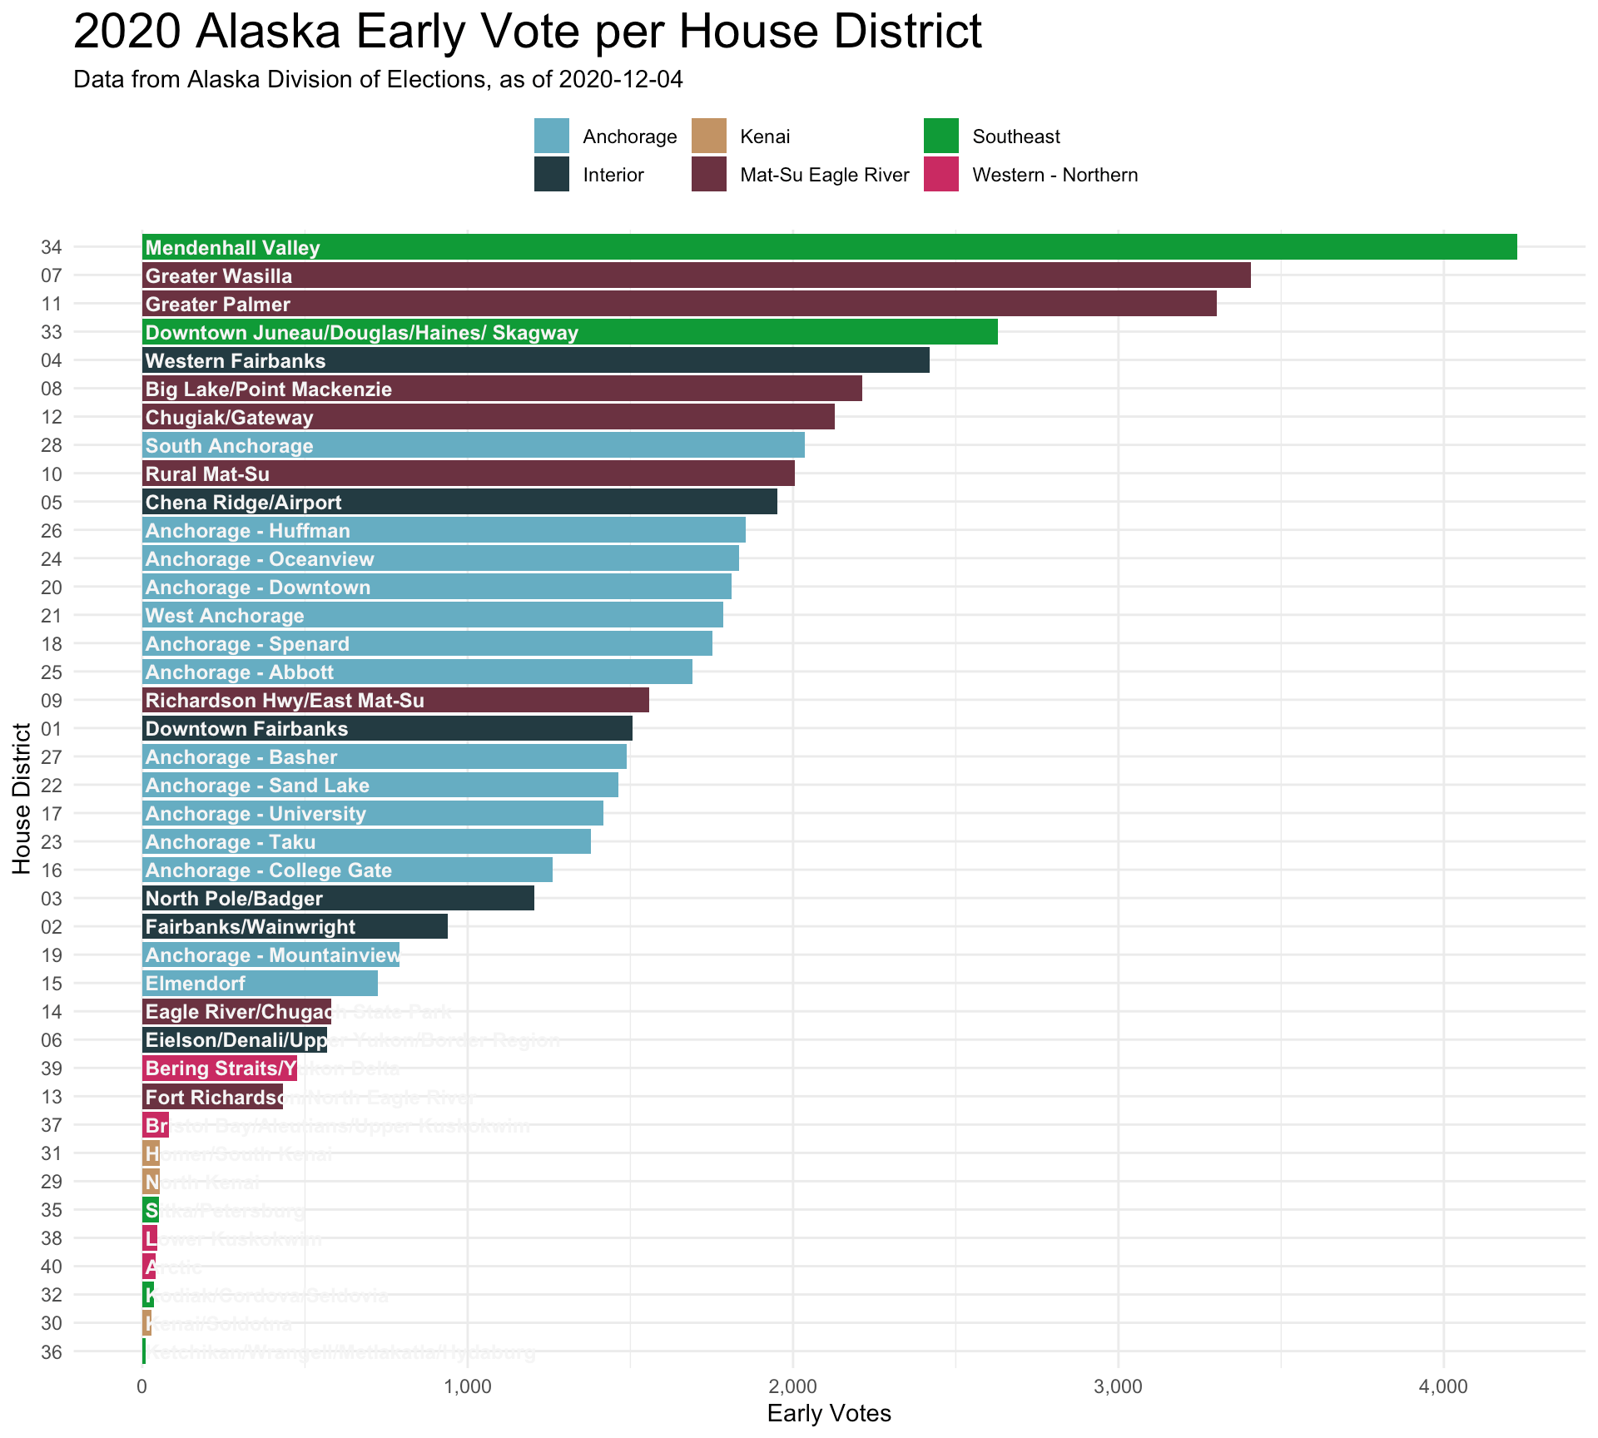Viewport: 1598px width, 1438px height.
Task: Click district label 07 on y-axis
Action: (x=51, y=275)
